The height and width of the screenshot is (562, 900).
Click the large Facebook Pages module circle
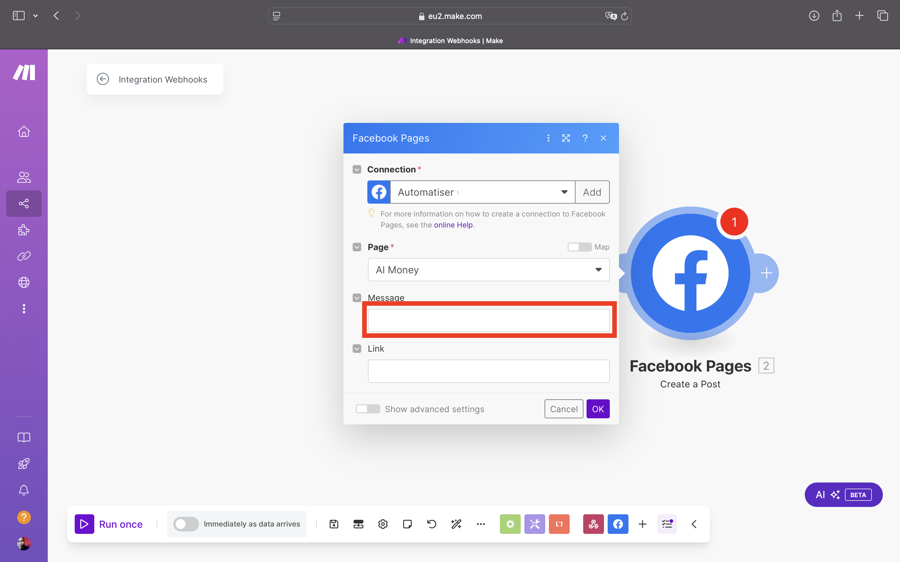[691, 273]
